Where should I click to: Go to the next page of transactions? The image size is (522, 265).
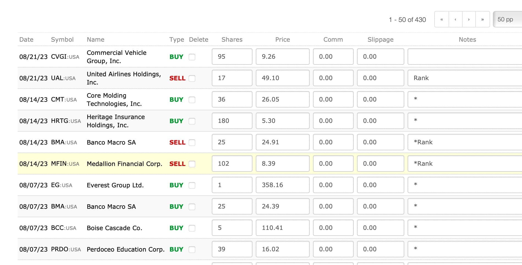tap(469, 19)
